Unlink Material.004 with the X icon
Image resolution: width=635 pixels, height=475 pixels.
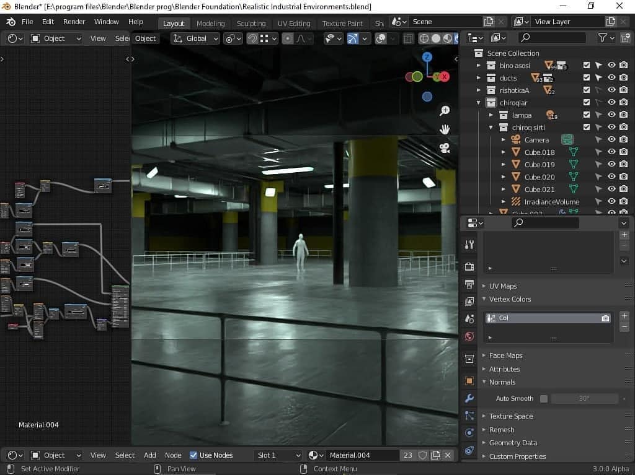[x=448, y=455]
